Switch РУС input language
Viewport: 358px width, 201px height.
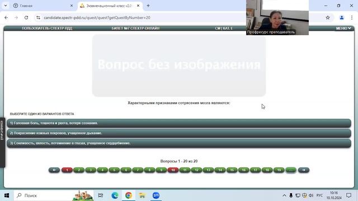319,195
